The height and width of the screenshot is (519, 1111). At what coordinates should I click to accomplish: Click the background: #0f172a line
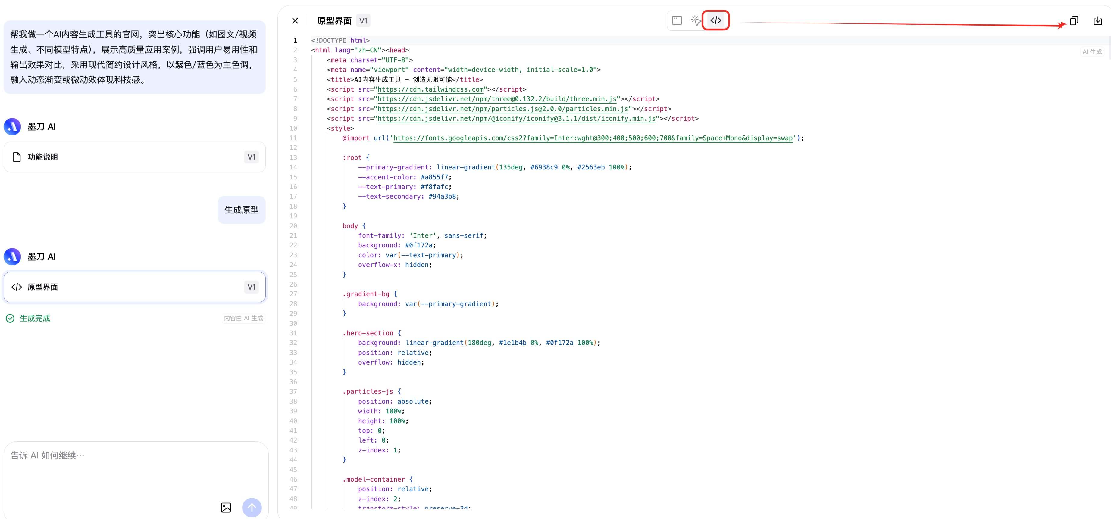coord(397,245)
